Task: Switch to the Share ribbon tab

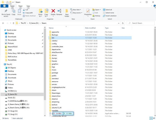Action: pos(20,5)
